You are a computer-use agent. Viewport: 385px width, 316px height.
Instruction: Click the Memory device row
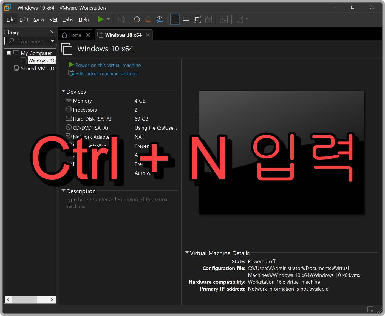(x=121, y=101)
